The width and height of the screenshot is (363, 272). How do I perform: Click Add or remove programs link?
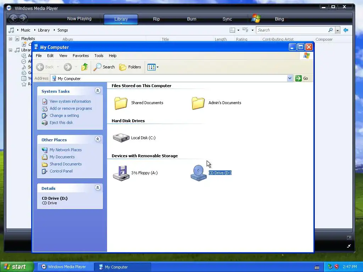[71, 108]
